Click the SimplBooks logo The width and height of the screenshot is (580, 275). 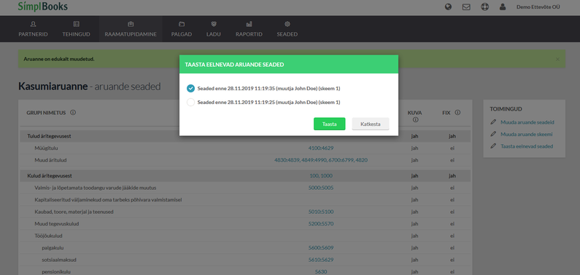click(x=42, y=7)
